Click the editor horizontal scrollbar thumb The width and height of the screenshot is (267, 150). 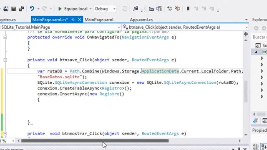point(95,141)
